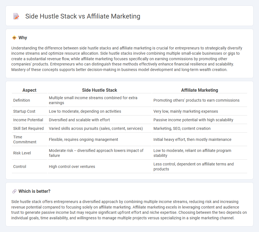Viewport: 259px width, 232px height.
Task: Click cell 'Low to moderate, depending on activities'
Action: (x=99, y=111)
